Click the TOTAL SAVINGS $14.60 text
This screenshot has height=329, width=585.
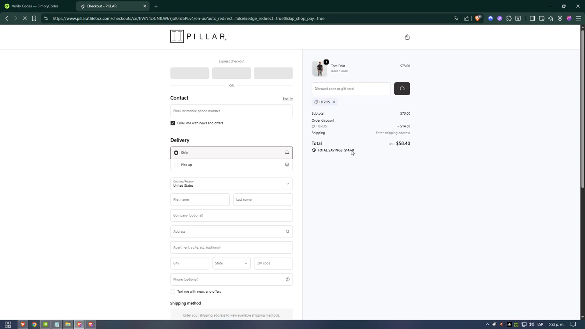pyautogui.click(x=336, y=150)
